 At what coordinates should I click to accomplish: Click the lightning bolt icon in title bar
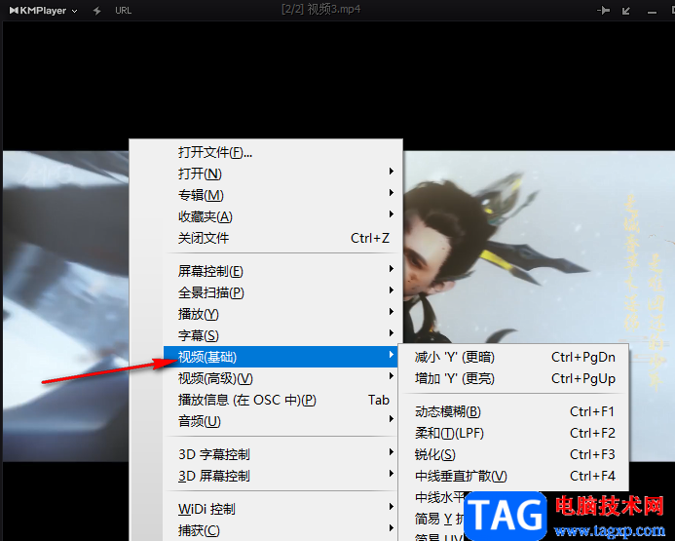pos(96,11)
